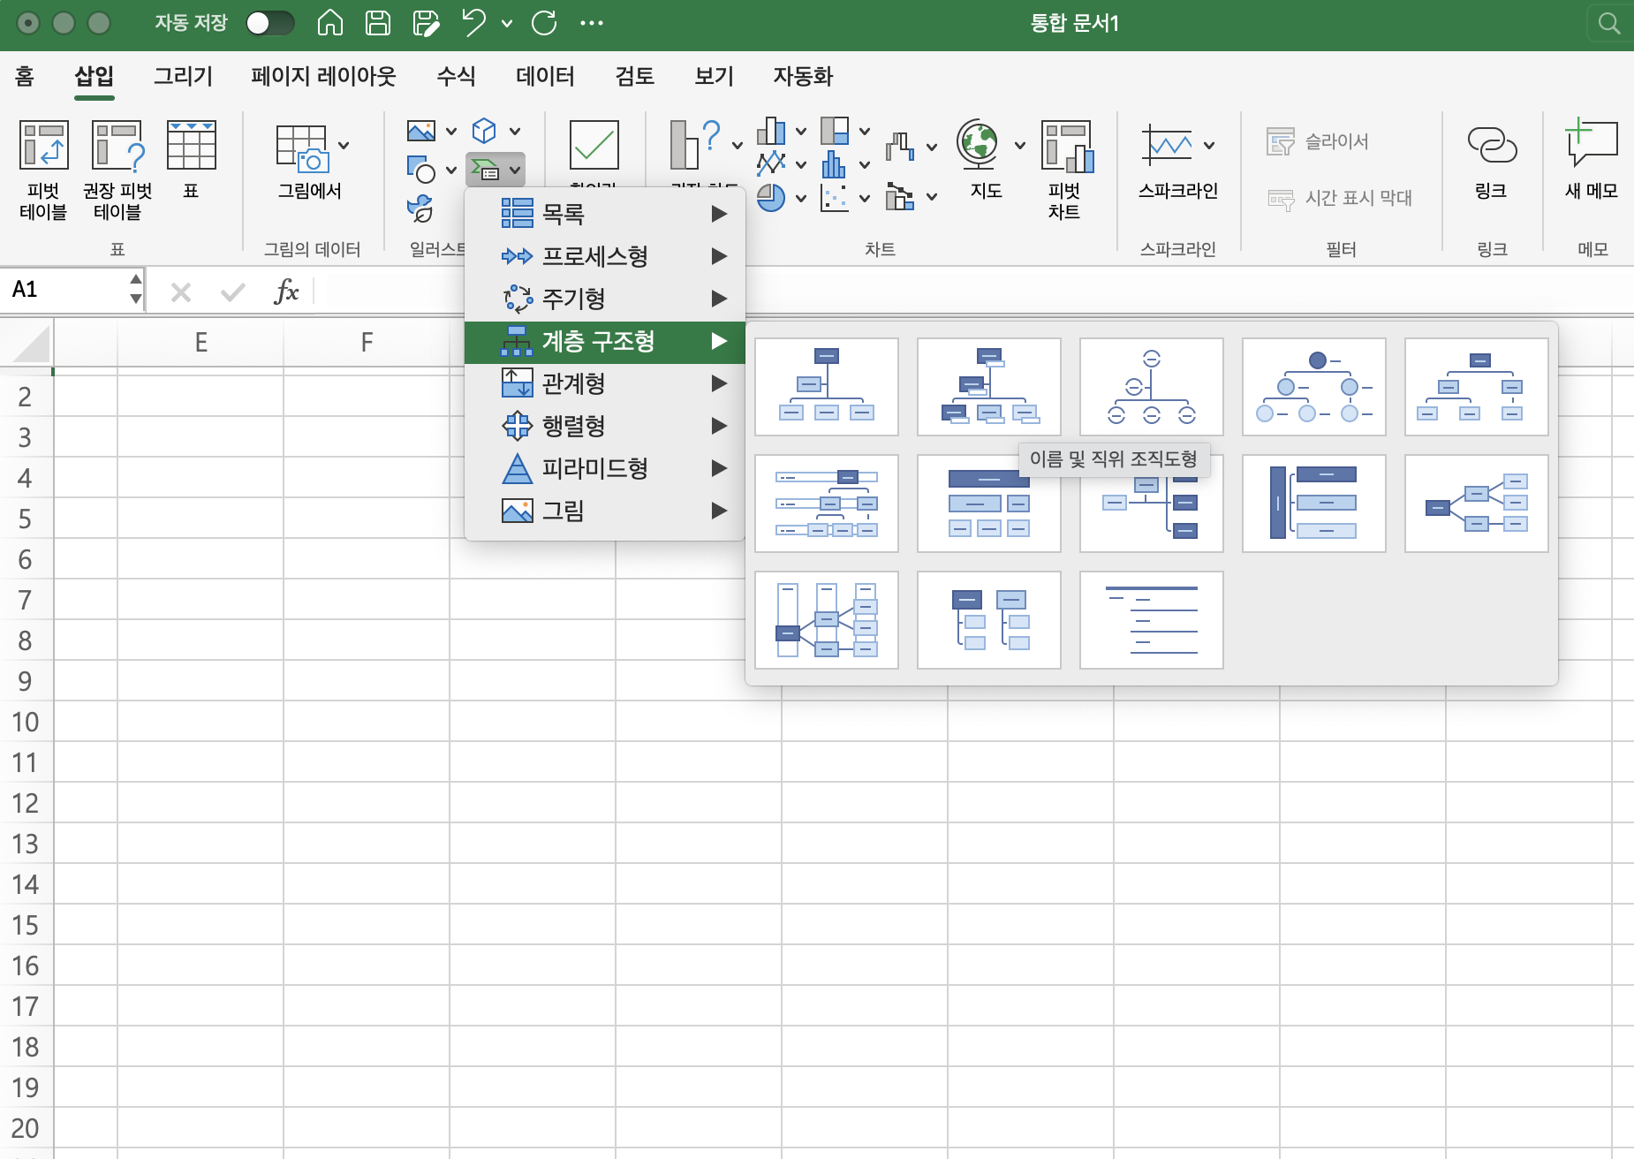This screenshot has height=1159, width=1634.
Task: Click the 시간 표시 막대 button
Action: click(x=1339, y=198)
